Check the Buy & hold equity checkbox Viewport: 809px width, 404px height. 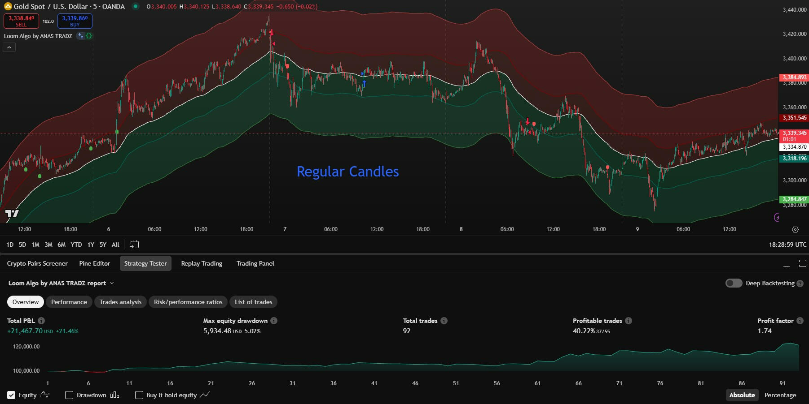pyautogui.click(x=139, y=395)
